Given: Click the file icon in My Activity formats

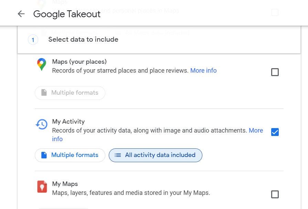Looking at the screenshot, I should pos(44,155).
